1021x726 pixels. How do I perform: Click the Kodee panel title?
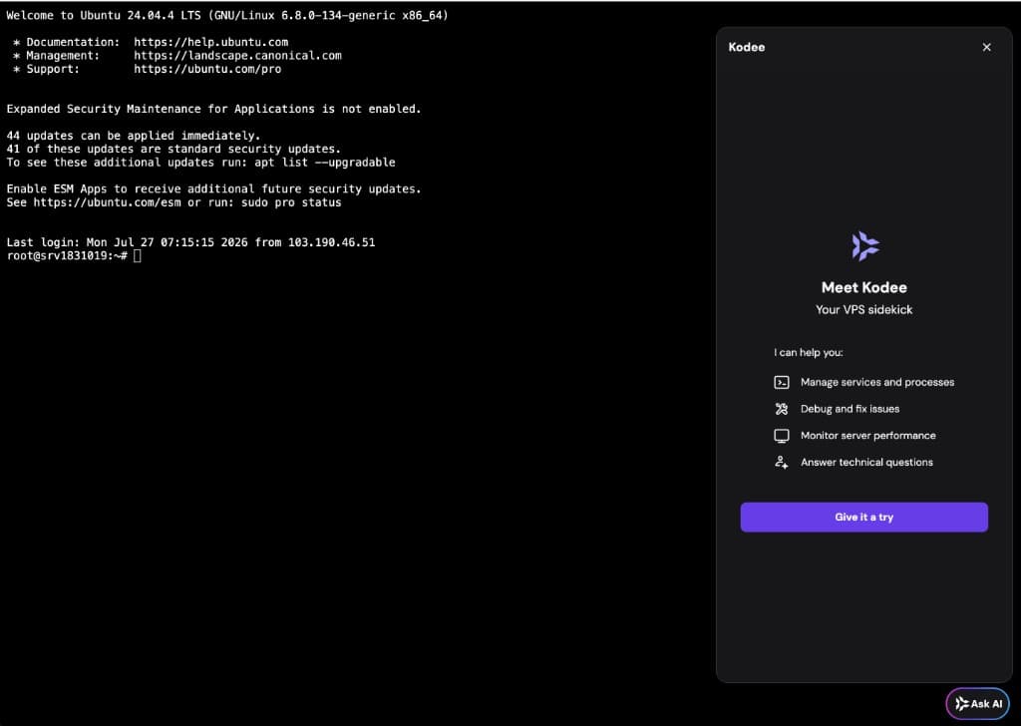pyautogui.click(x=746, y=47)
